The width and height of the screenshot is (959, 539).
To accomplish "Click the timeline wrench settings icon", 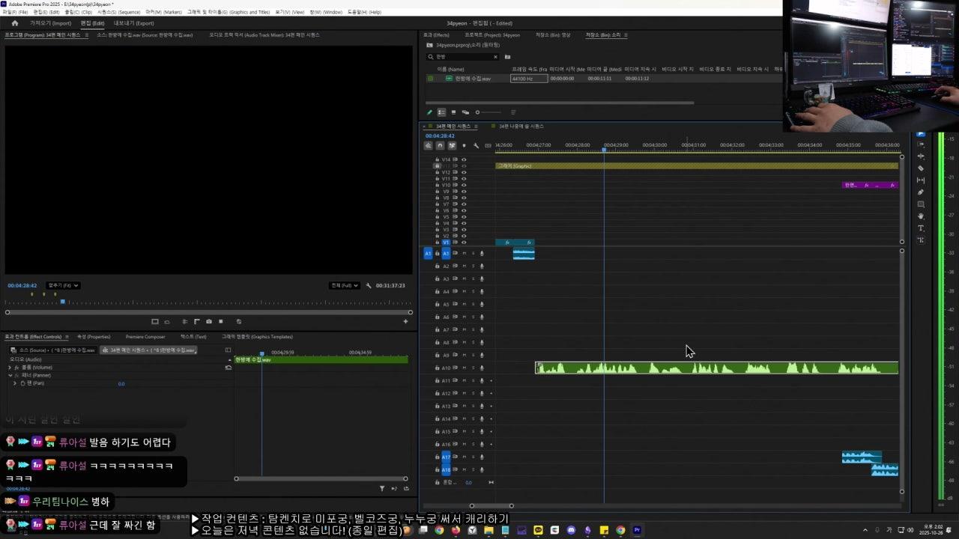I will [476, 145].
